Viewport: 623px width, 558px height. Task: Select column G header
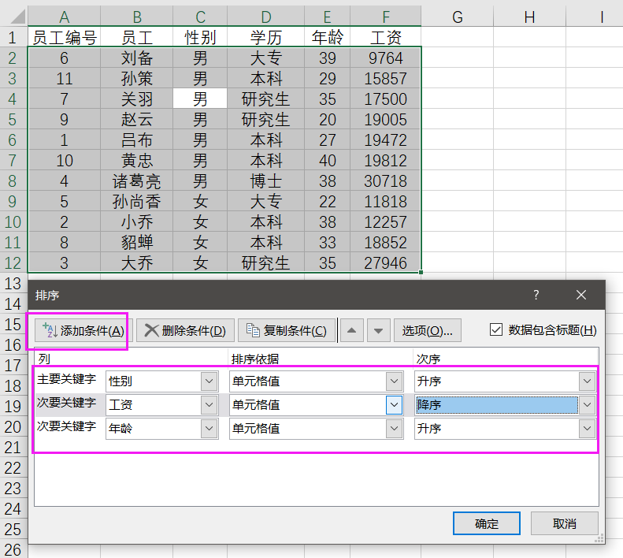point(458,17)
